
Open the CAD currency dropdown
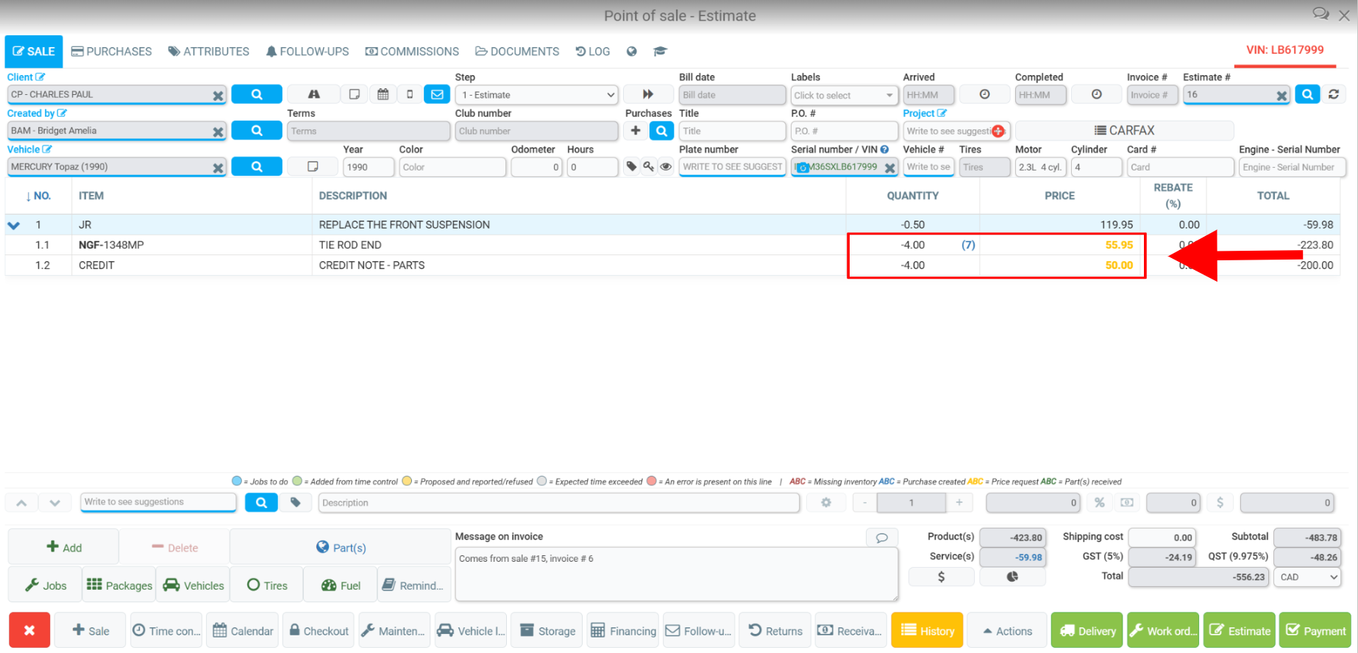[x=1309, y=577]
